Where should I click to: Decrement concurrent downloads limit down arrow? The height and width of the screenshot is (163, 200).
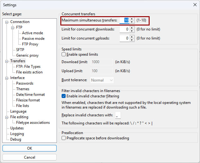pyautogui.click(x=132, y=31)
